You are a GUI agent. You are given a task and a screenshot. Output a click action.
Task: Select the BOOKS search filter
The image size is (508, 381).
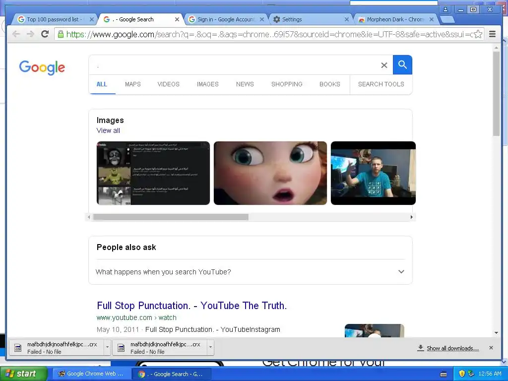330,84
